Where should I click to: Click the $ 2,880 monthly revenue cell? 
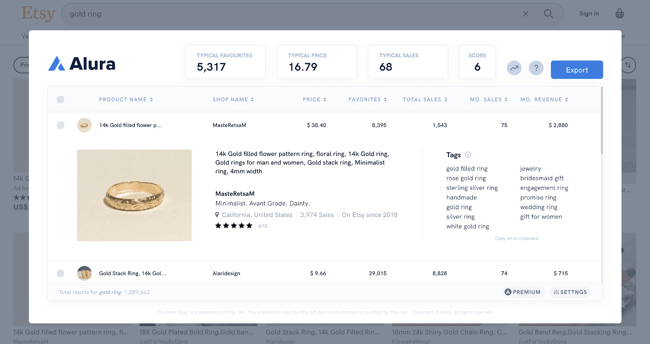558,125
